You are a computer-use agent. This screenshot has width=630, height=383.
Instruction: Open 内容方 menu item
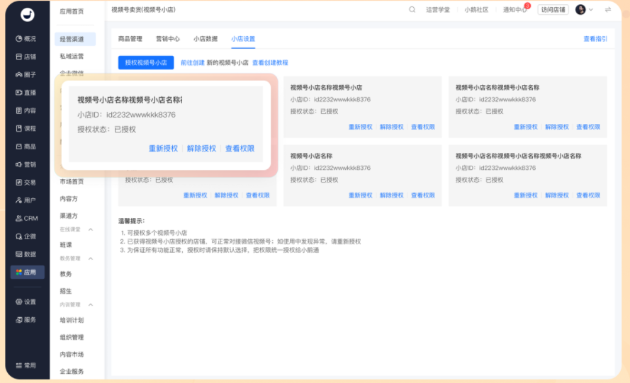coord(69,199)
